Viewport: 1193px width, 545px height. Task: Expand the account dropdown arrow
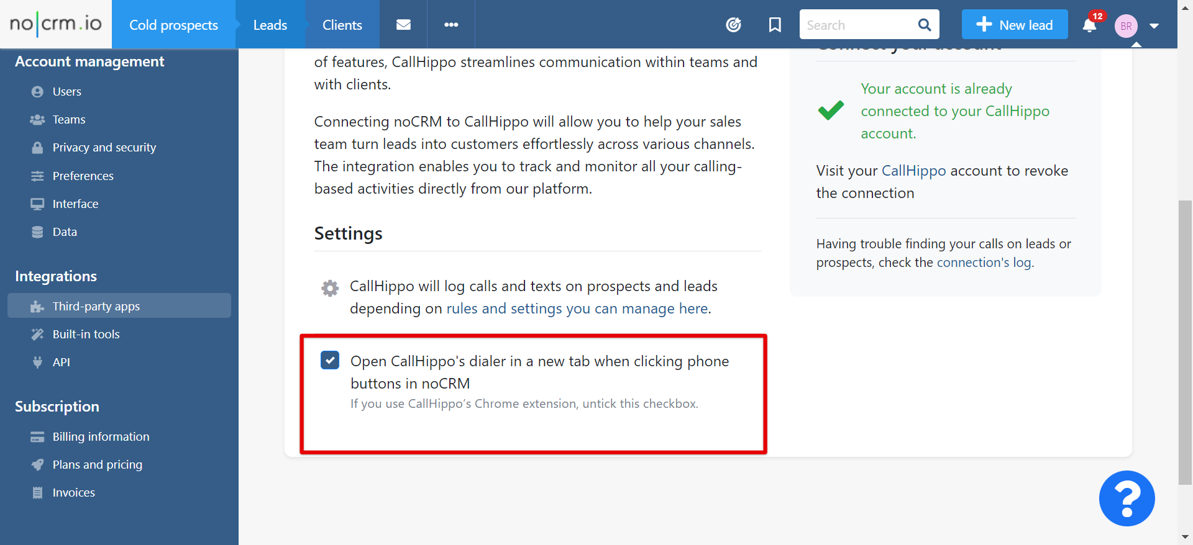pyautogui.click(x=1154, y=26)
